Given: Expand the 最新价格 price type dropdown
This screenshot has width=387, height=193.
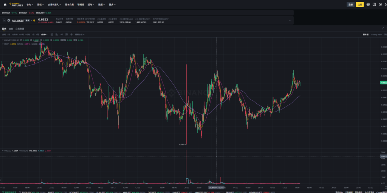Looking at the screenshot, I should [x=80, y=34].
